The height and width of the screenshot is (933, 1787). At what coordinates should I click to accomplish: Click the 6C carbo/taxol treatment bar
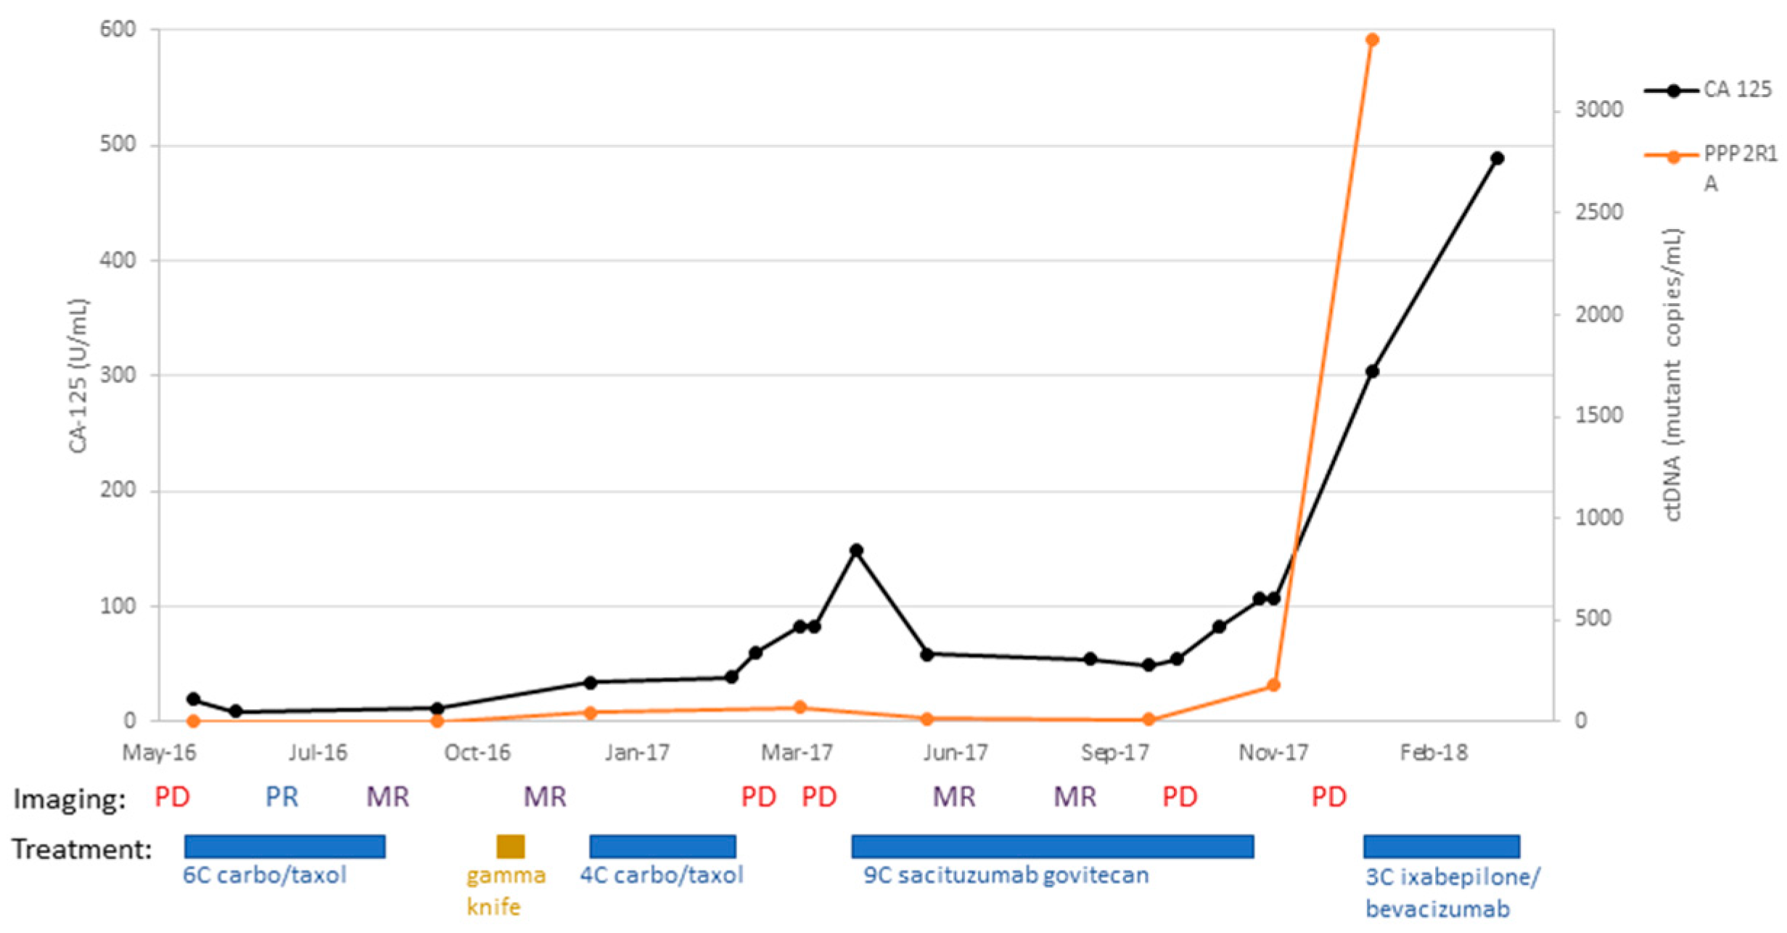pos(284,846)
